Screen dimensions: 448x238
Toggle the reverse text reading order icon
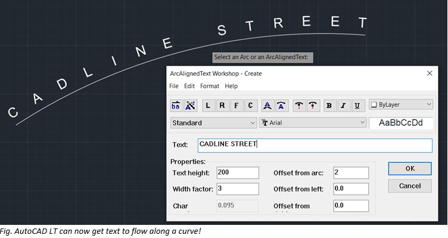[x=176, y=106]
